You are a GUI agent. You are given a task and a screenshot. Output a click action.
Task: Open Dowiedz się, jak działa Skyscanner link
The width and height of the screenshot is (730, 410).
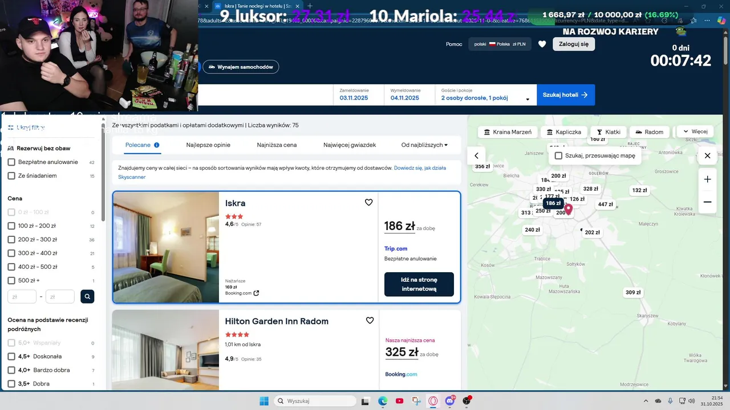coord(282,173)
